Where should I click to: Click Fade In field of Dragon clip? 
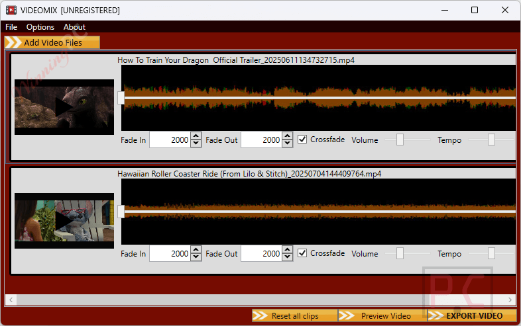pyautogui.click(x=170, y=140)
